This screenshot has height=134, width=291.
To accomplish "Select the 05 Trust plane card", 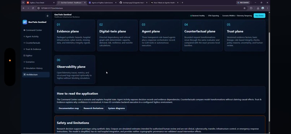I will tap(245, 36).
